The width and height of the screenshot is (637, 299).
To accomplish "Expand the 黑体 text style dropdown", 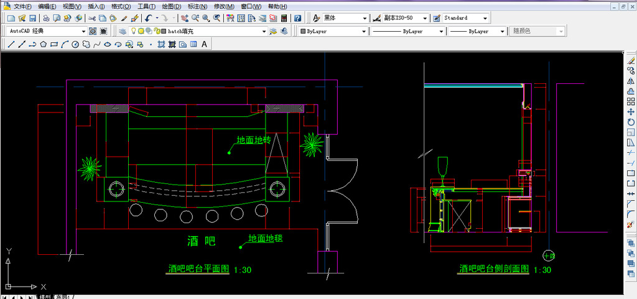I will pos(365,18).
